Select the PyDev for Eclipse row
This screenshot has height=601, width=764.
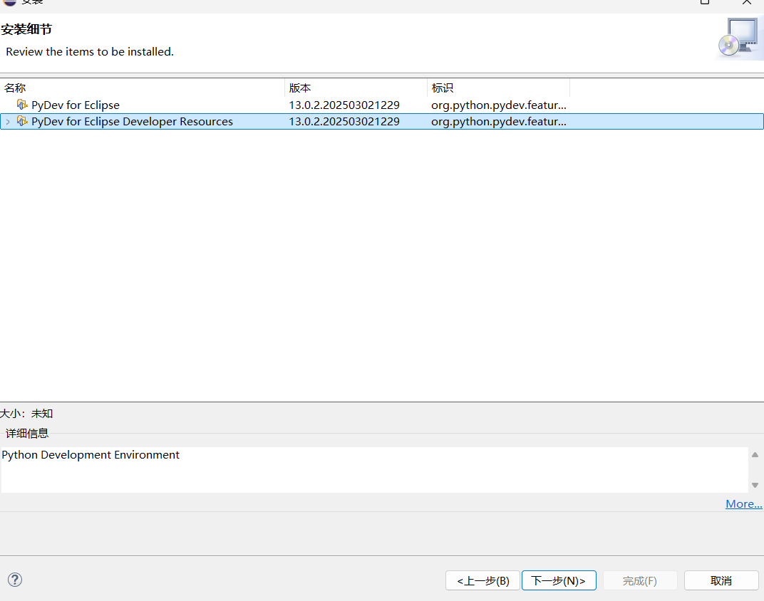[382, 105]
